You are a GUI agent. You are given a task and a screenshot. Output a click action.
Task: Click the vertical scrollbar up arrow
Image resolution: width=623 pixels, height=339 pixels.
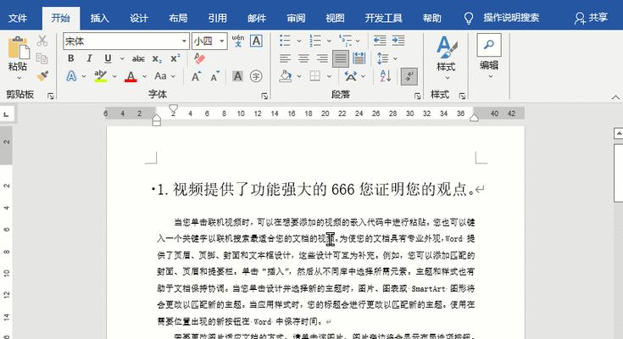click(618, 134)
